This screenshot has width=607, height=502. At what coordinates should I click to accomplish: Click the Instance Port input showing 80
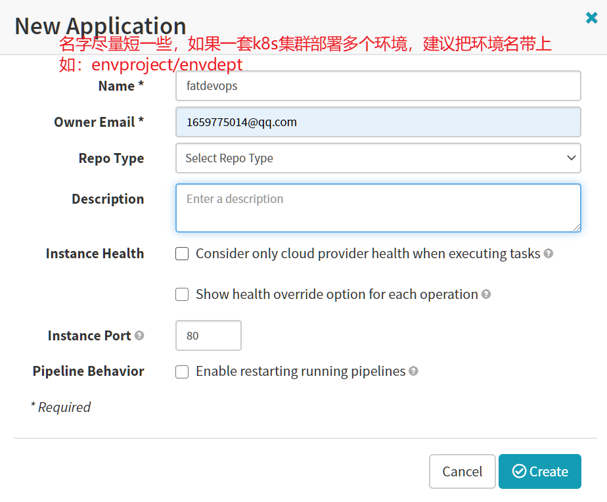coord(208,336)
